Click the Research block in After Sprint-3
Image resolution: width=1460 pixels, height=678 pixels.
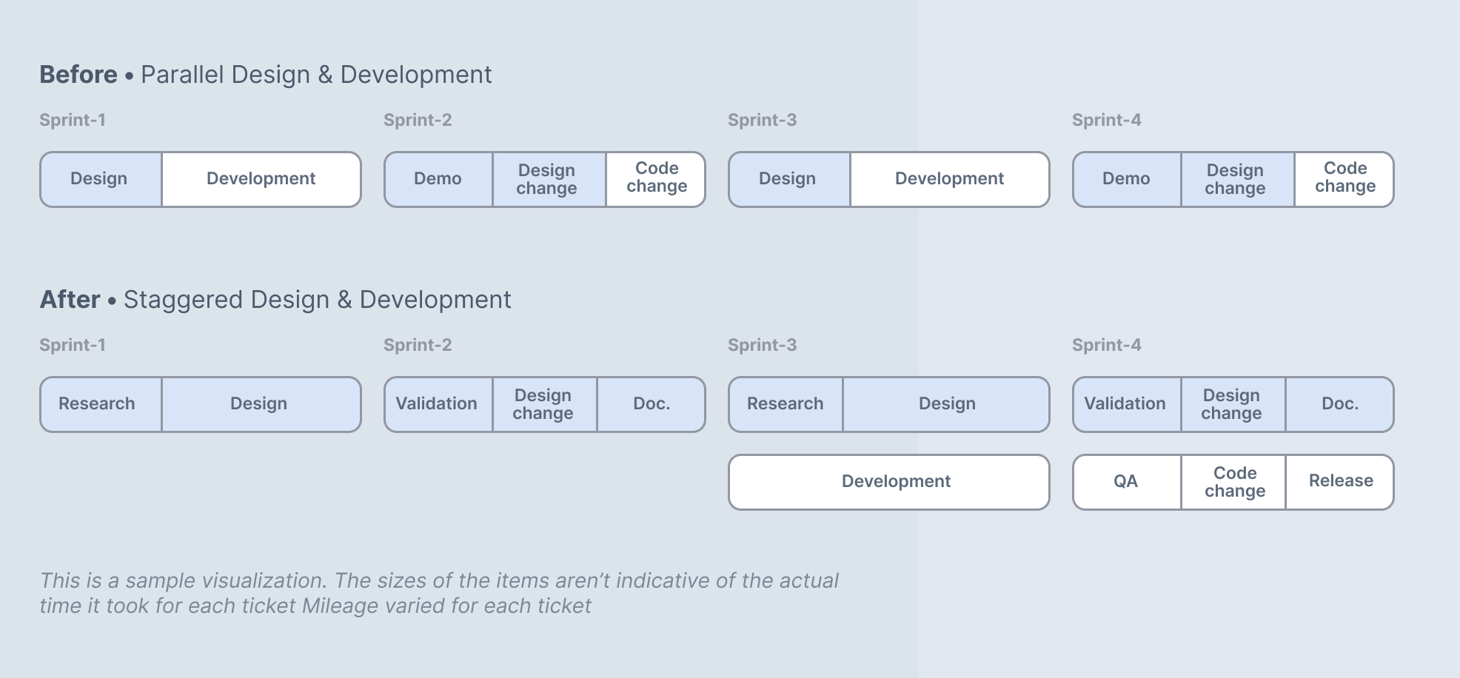786,404
